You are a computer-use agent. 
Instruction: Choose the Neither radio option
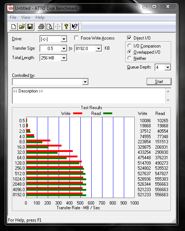coord(129,58)
